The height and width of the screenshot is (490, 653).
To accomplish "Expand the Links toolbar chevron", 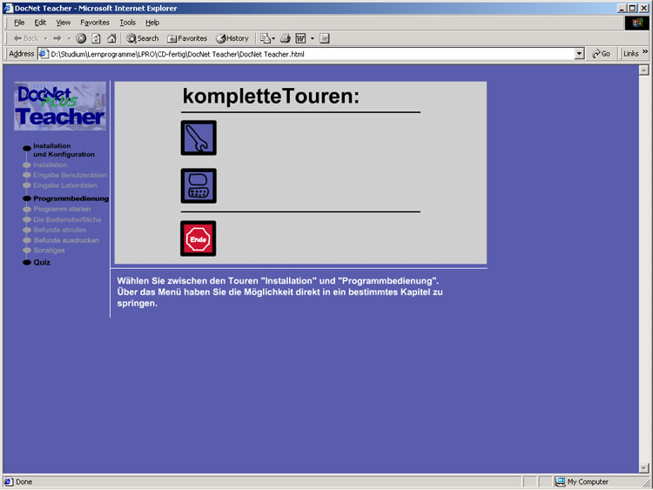I will click(x=645, y=53).
